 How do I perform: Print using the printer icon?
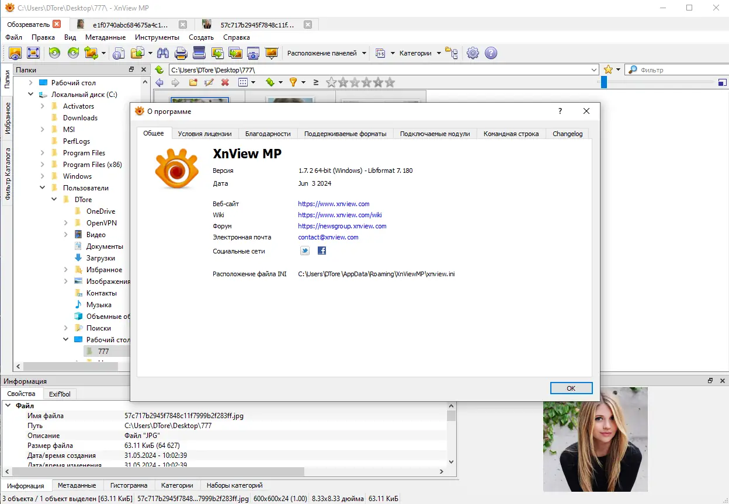point(181,53)
